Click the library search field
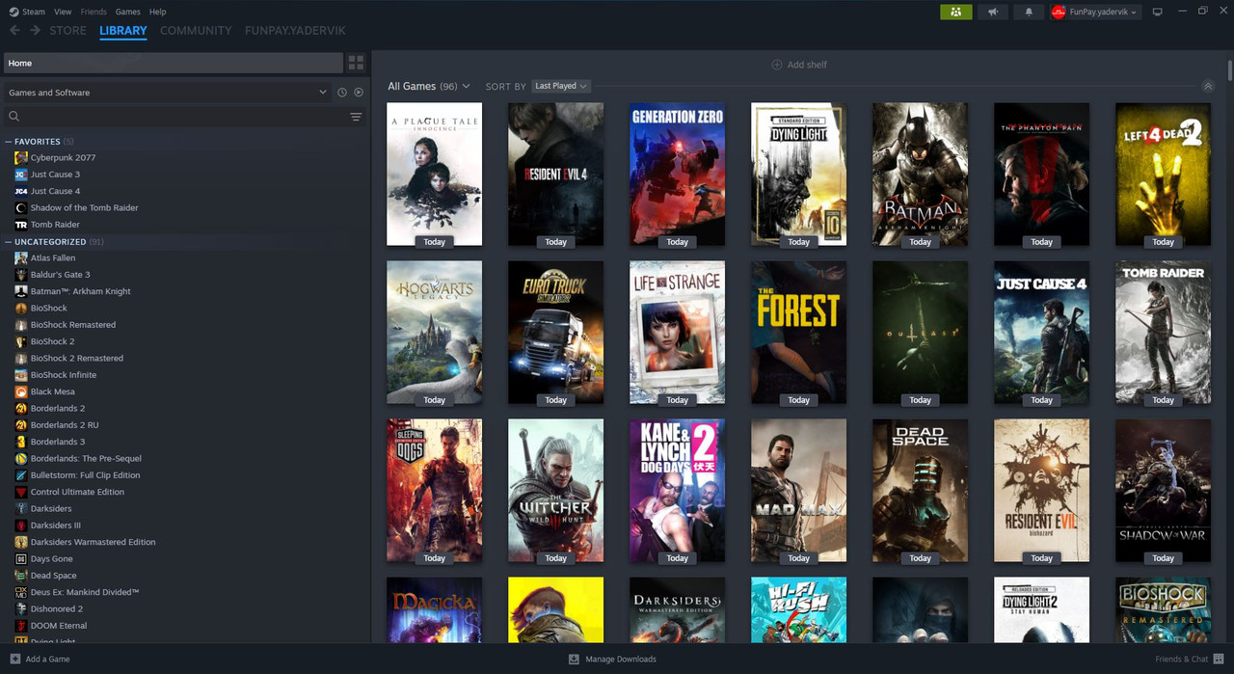 [183, 117]
